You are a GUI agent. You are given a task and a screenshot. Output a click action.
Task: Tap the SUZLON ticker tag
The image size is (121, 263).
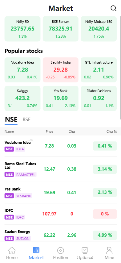[x=23, y=239]
